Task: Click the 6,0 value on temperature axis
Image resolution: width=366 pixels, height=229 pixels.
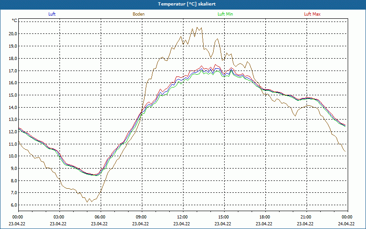Action: [14, 205]
